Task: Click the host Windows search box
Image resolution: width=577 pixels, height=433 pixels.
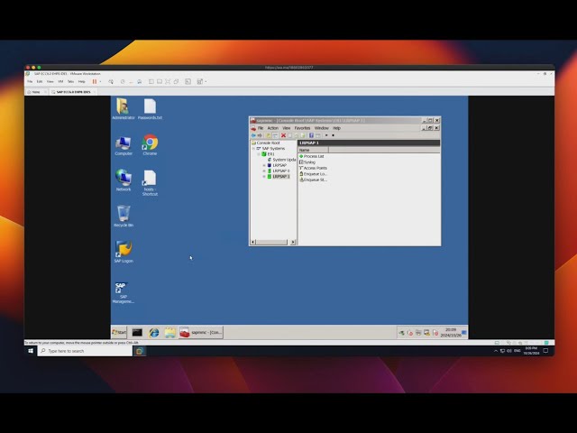Action: coord(85,351)
